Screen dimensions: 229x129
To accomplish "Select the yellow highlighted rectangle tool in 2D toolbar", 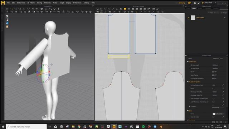I will tap(125, 9).
